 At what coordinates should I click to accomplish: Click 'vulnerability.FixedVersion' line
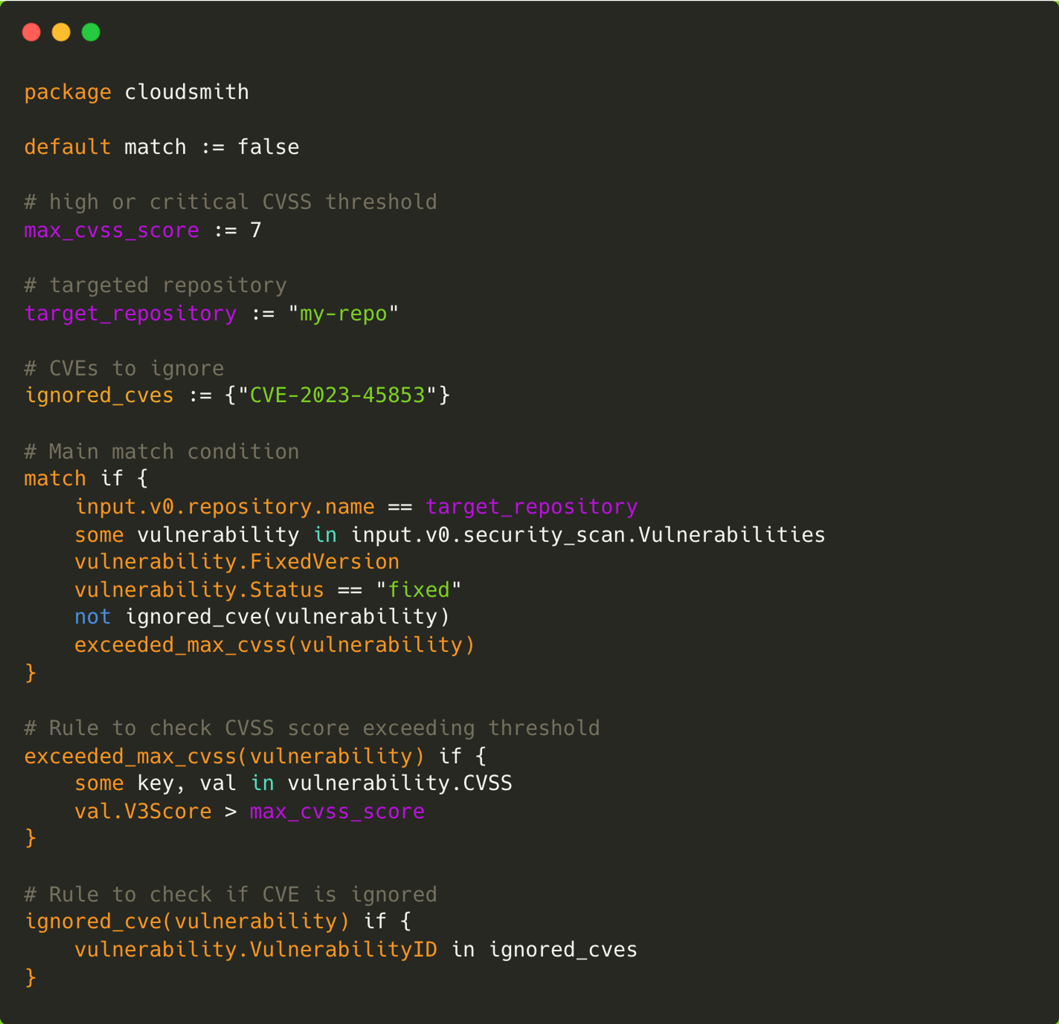point(237,562)
